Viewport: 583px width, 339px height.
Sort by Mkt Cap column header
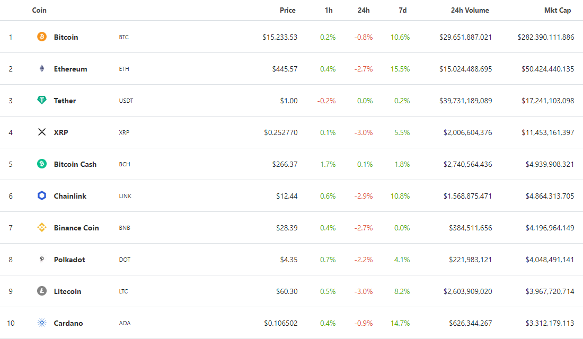tap(558, 10)
